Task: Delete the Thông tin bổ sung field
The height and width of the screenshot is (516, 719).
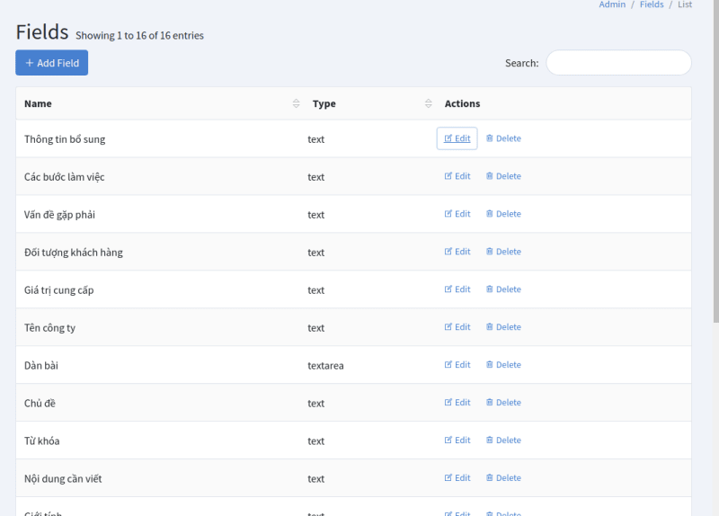Action: [503, 138]
